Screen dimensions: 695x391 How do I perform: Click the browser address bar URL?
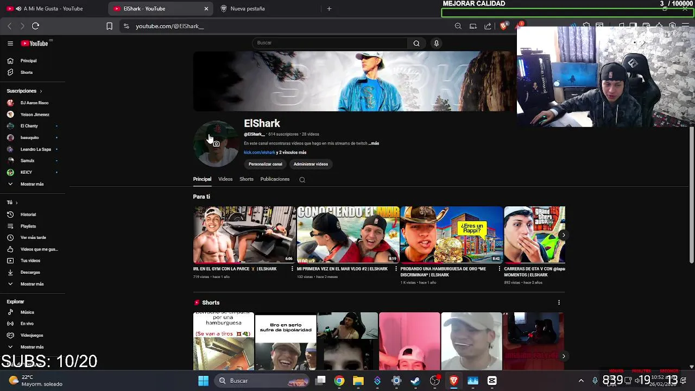tap(170, 26)
